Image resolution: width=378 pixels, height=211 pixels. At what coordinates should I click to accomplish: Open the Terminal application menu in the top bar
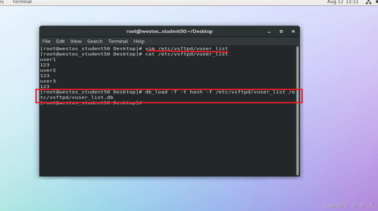[x=22, y=2]
